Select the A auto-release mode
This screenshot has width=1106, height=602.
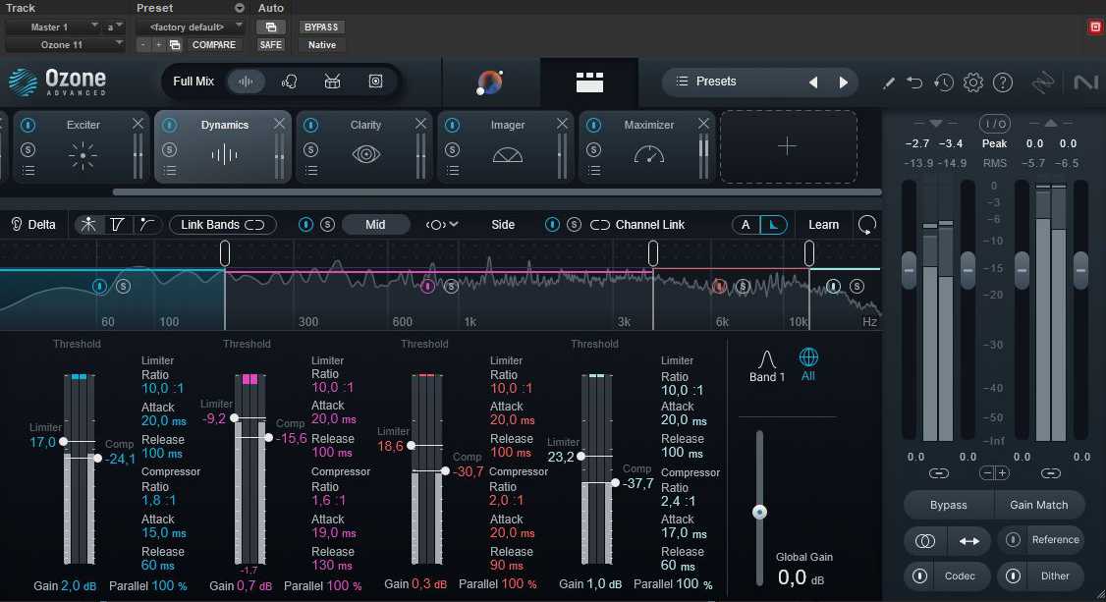pos(746,225)
